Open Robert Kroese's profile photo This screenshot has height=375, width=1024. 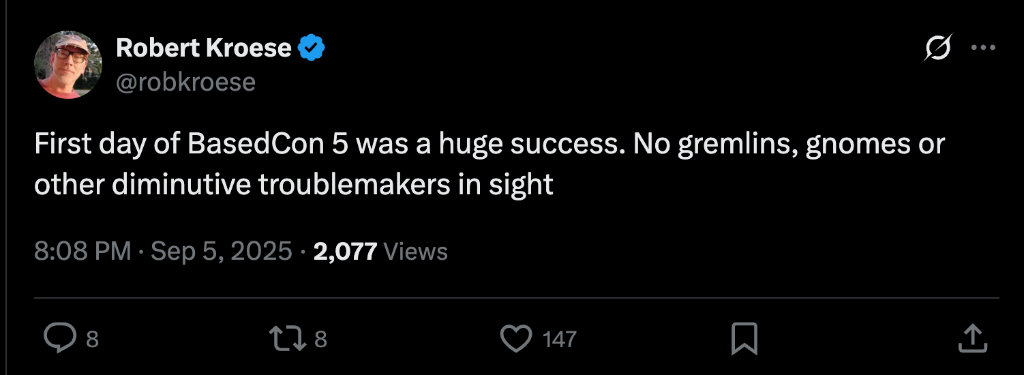[68, 65]
